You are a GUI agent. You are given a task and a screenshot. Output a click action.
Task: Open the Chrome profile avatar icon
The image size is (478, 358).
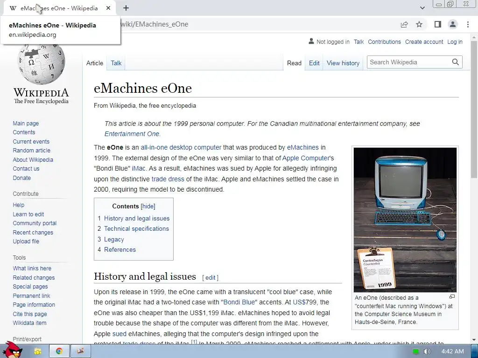[x=453, y=24]
